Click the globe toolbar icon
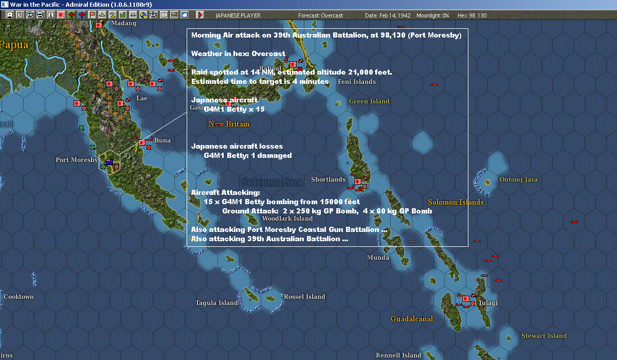Viewport: 617px width, 360px height. pos(143,15)
